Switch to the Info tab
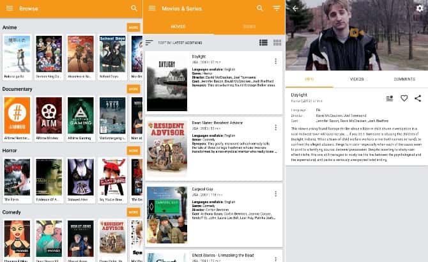 tap(309, 79)
